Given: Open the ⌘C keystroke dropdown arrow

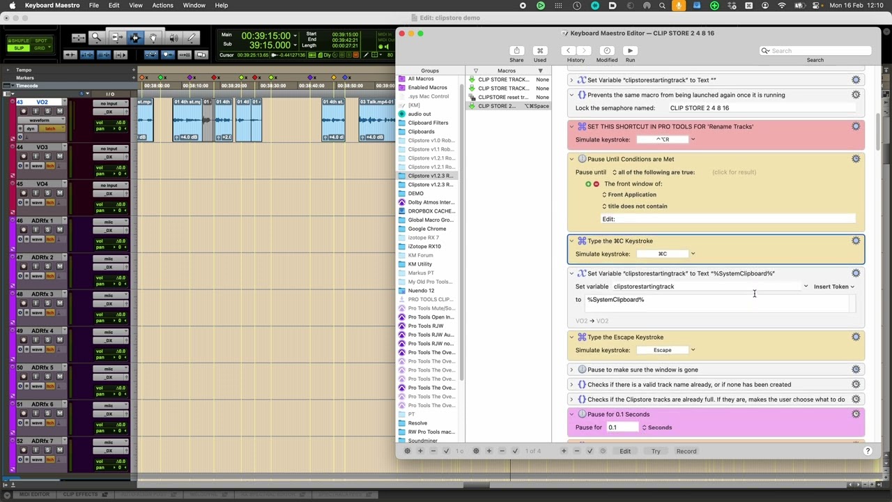Looking at the screenshot, I should [693, 254].
